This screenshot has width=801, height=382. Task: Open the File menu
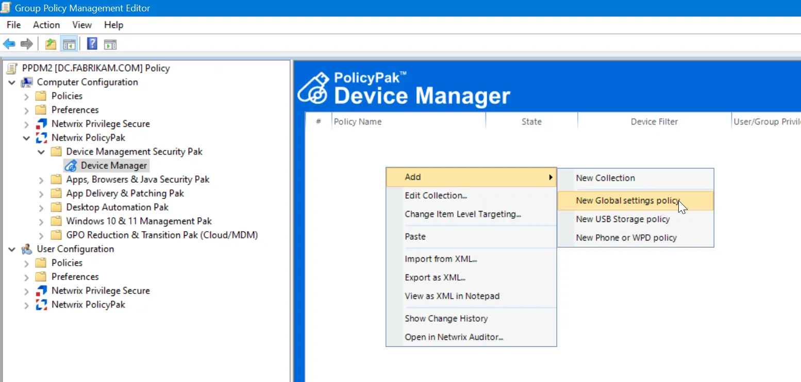(14, 25)
